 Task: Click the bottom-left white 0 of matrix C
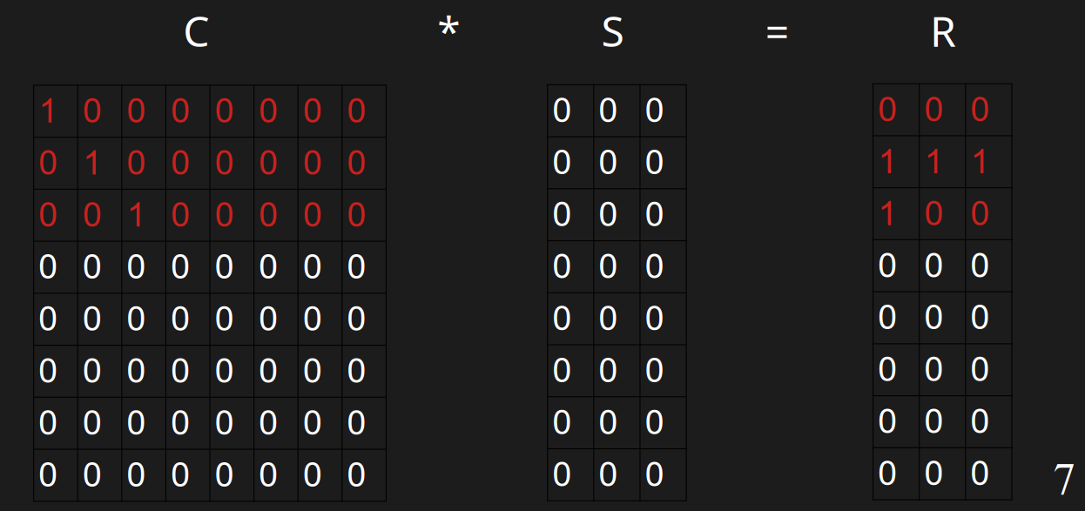pos(48,474)
